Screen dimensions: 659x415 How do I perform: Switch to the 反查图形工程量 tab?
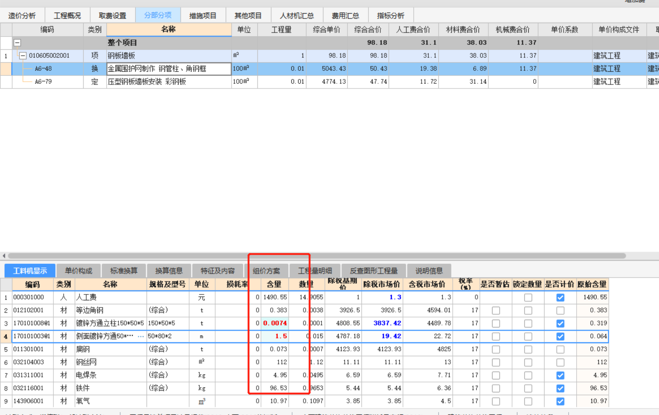374,270
